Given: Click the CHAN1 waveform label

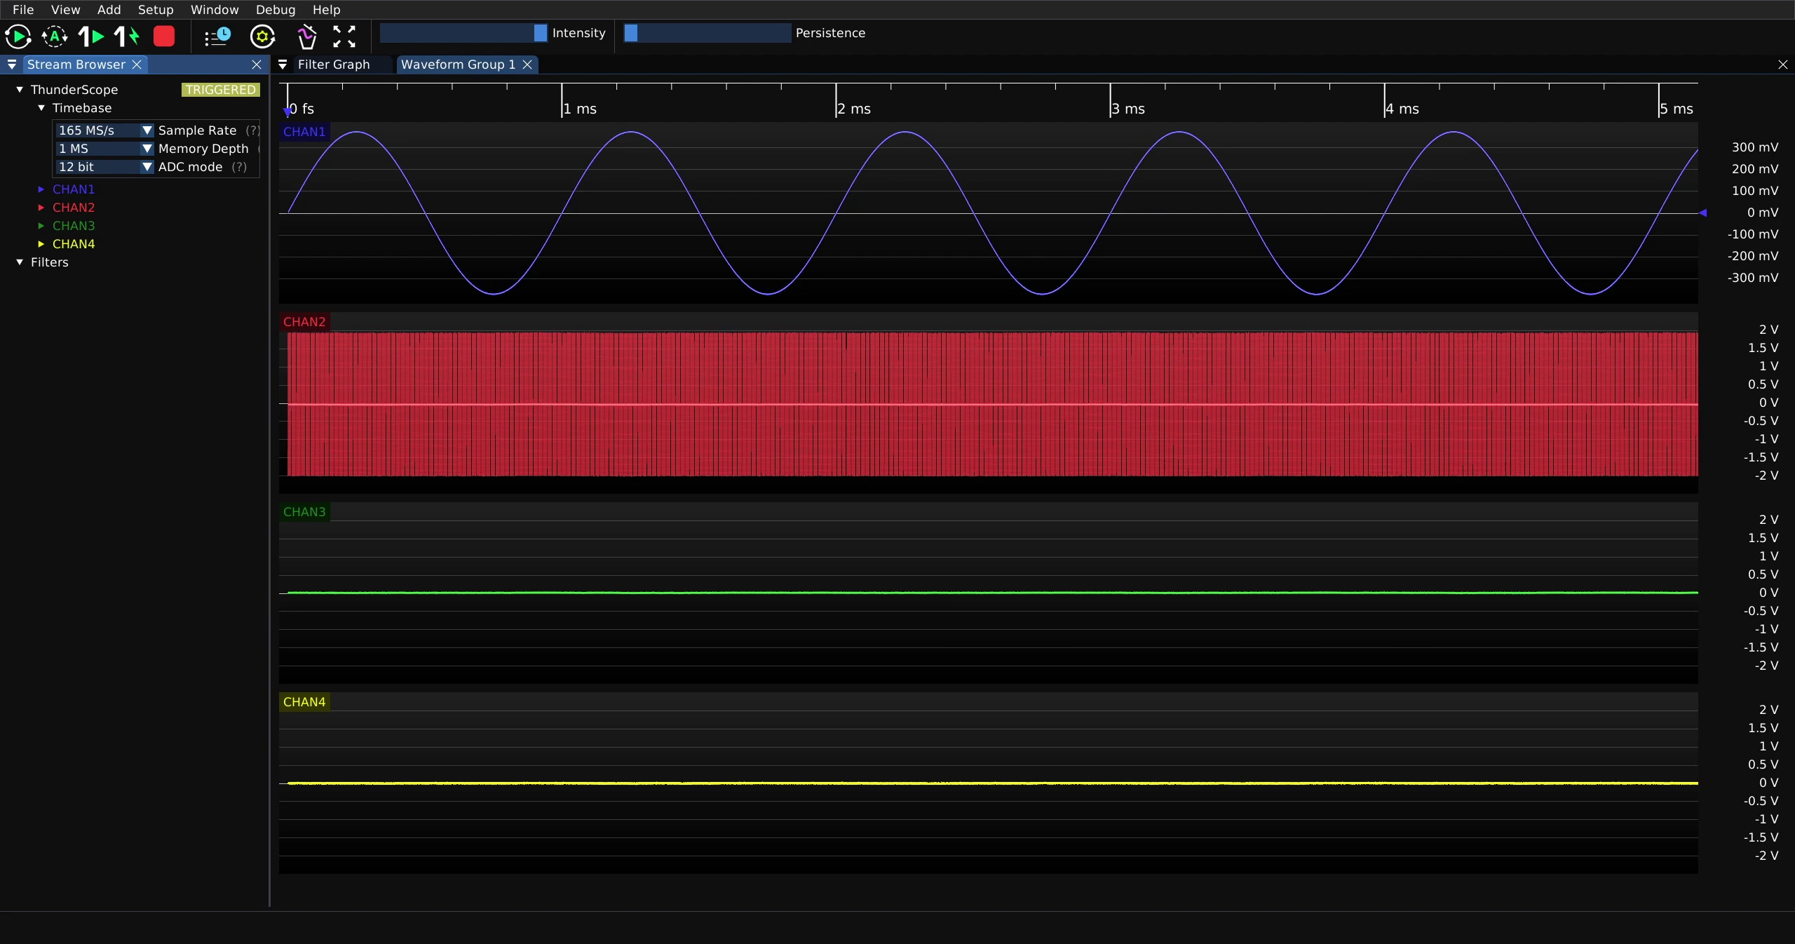Looking at the screenshot, I should click(x=304, y=132).
